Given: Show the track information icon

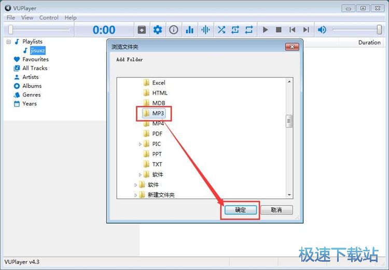Looking at the screenshot, I should [173, 30].
